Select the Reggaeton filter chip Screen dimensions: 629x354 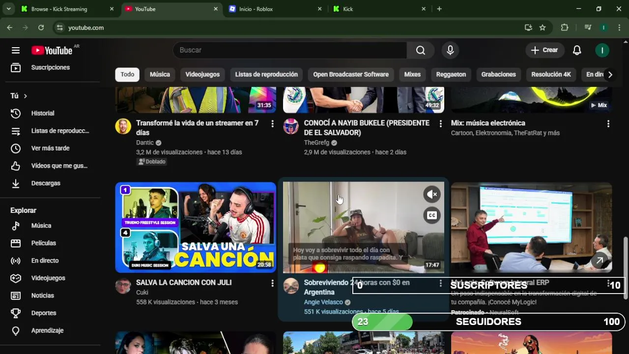[x=451, y=75]
